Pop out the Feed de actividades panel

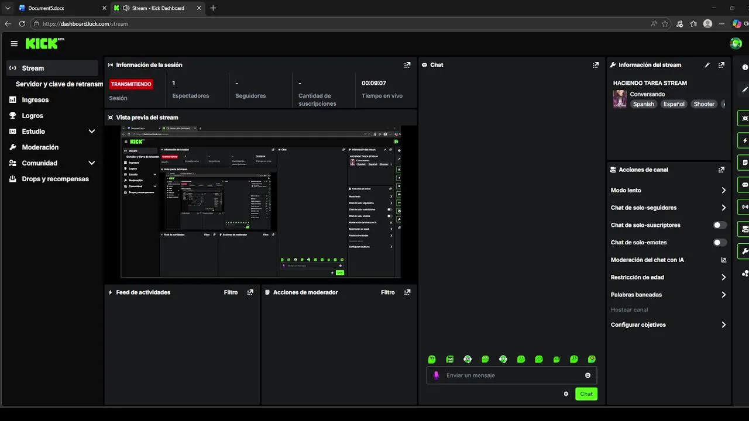point(250,292)
